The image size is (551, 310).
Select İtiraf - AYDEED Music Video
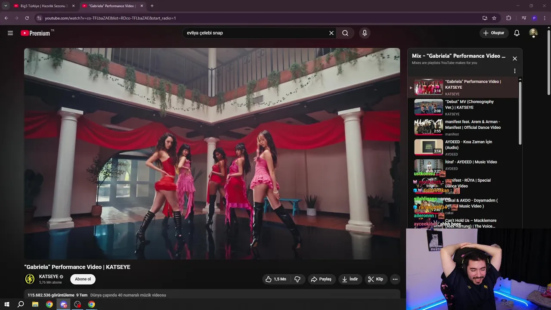(x=463, y=166)
